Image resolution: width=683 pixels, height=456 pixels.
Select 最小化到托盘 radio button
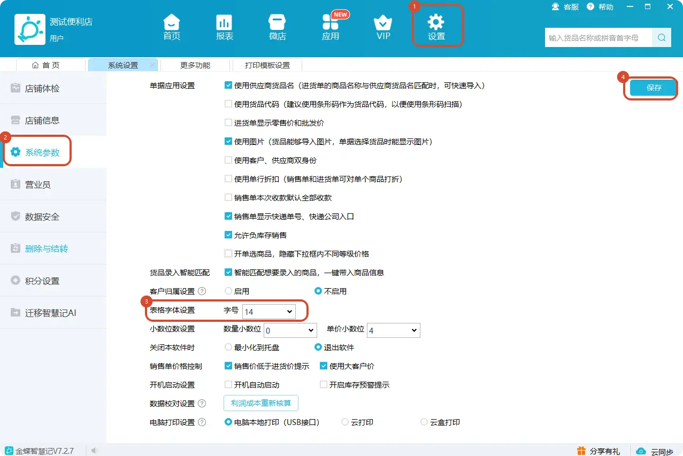click(228, 347)
